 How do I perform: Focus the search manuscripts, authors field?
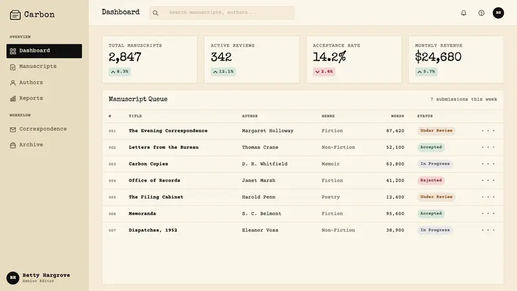pos(222,12)
